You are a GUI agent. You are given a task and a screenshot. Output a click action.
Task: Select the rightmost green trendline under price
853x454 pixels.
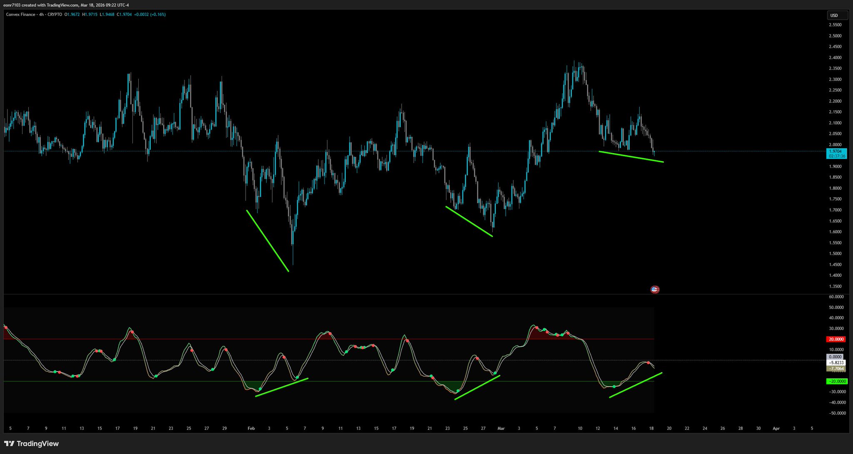point(631,156)
